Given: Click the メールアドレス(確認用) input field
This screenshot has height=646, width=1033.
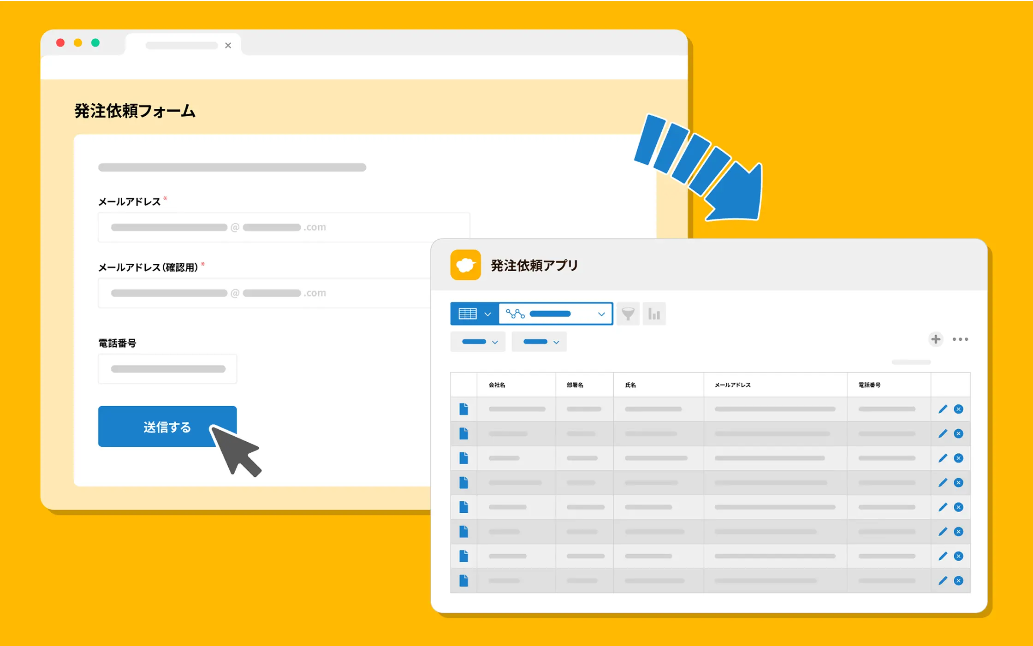Looking at the screenshot, I should [264, 293].
